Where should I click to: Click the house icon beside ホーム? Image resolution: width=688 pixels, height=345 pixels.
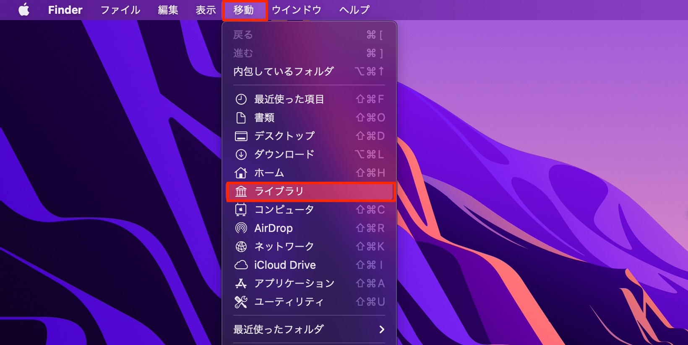pyautogui.click(x=241, y=172)
